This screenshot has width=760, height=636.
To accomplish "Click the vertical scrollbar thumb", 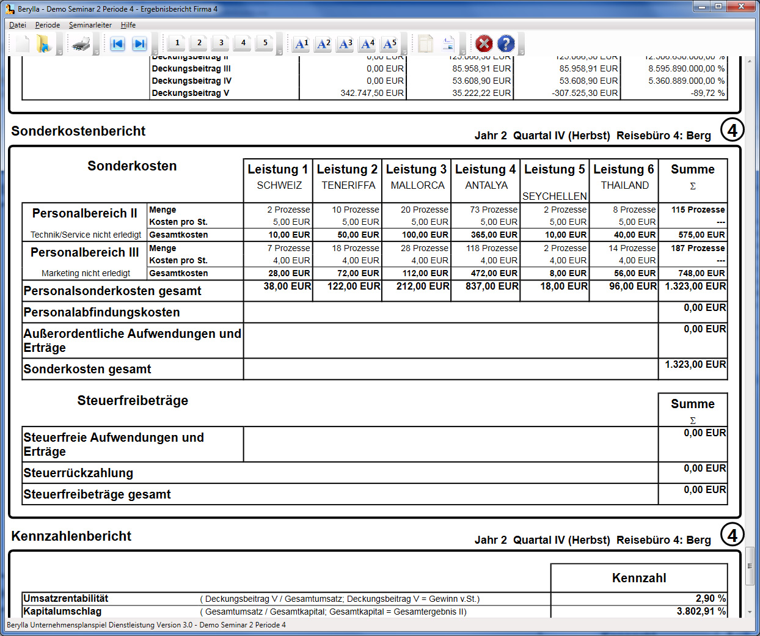I will pyautogui.click(x=750, y=565).
